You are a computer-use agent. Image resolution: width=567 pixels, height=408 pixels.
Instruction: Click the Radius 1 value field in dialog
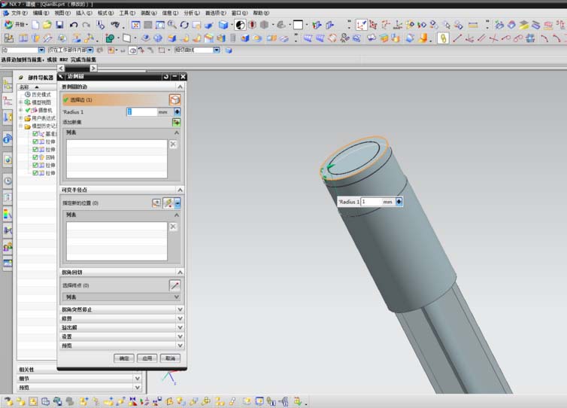(x=141, y=112)
